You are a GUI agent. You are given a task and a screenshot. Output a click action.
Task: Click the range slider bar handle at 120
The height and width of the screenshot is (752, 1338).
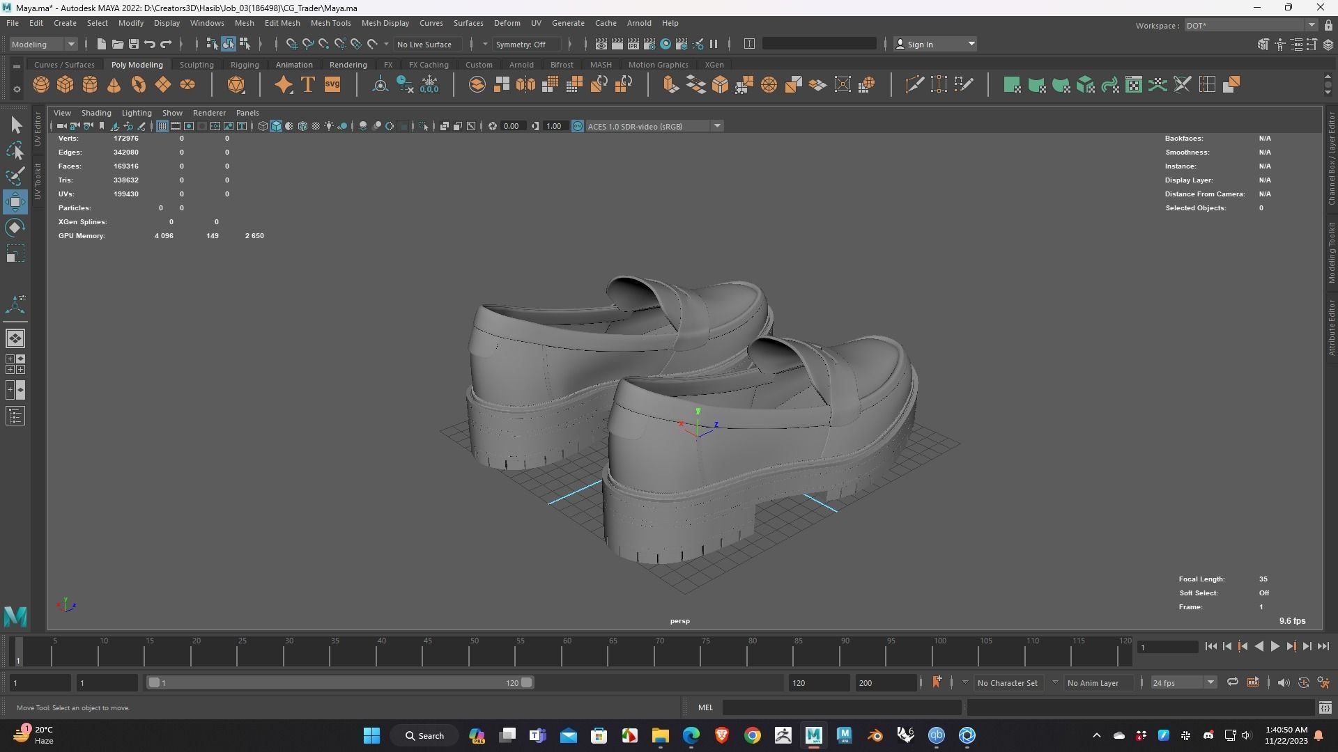[527, 683]
